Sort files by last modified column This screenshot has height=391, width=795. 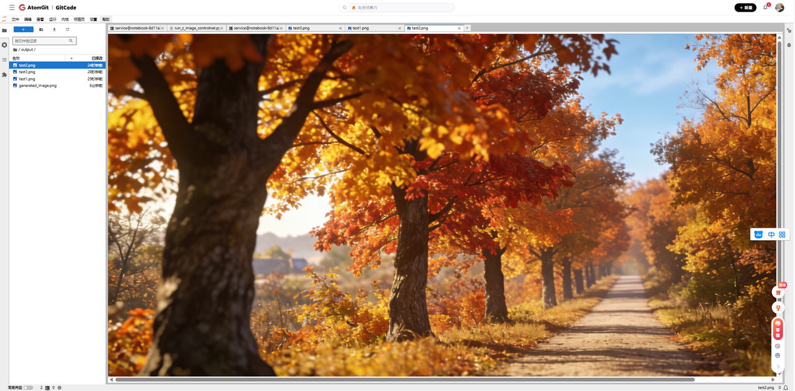[96, 58]
